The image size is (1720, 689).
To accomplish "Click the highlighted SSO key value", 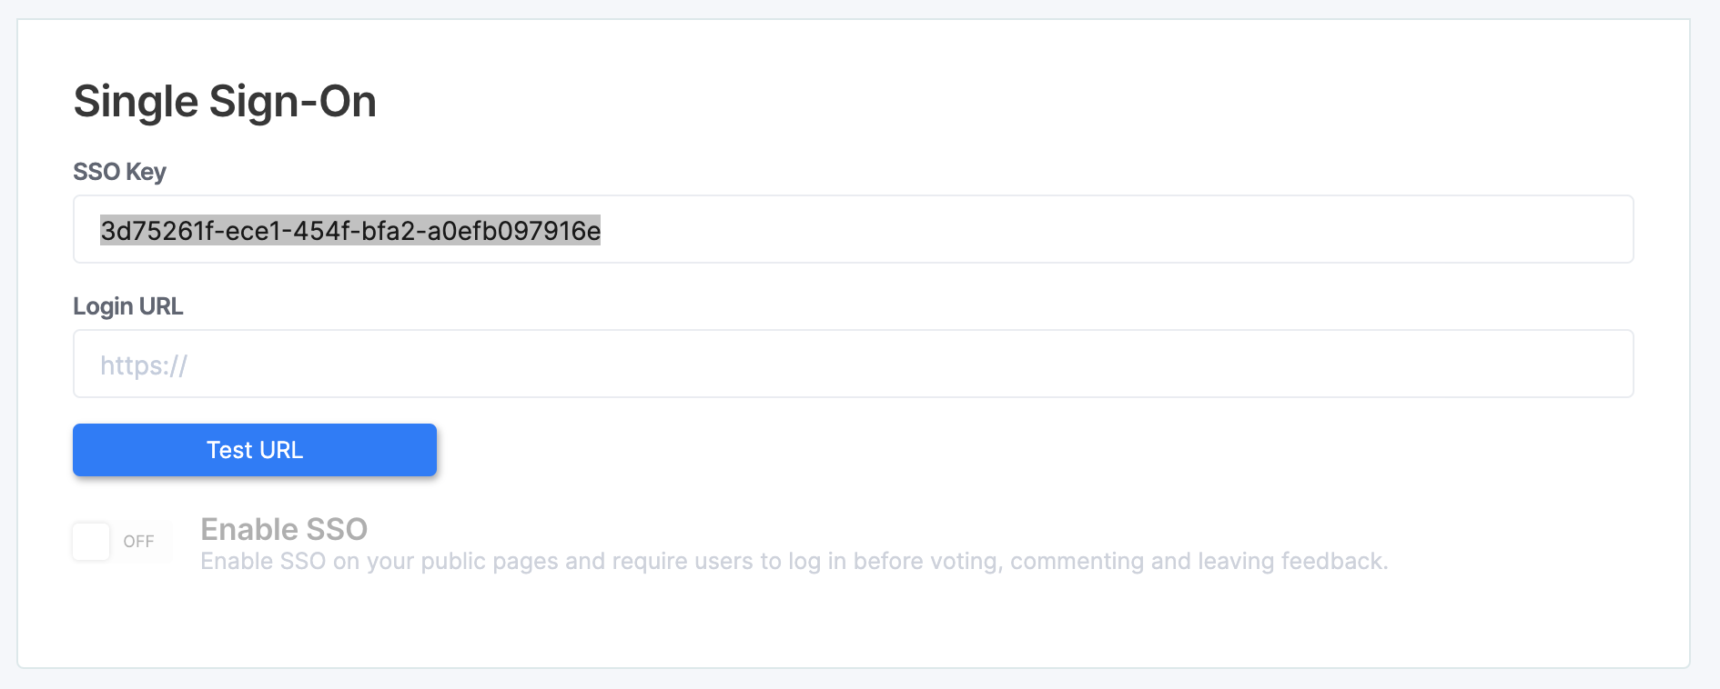I will pyautogui.click(x=350, y=231).
